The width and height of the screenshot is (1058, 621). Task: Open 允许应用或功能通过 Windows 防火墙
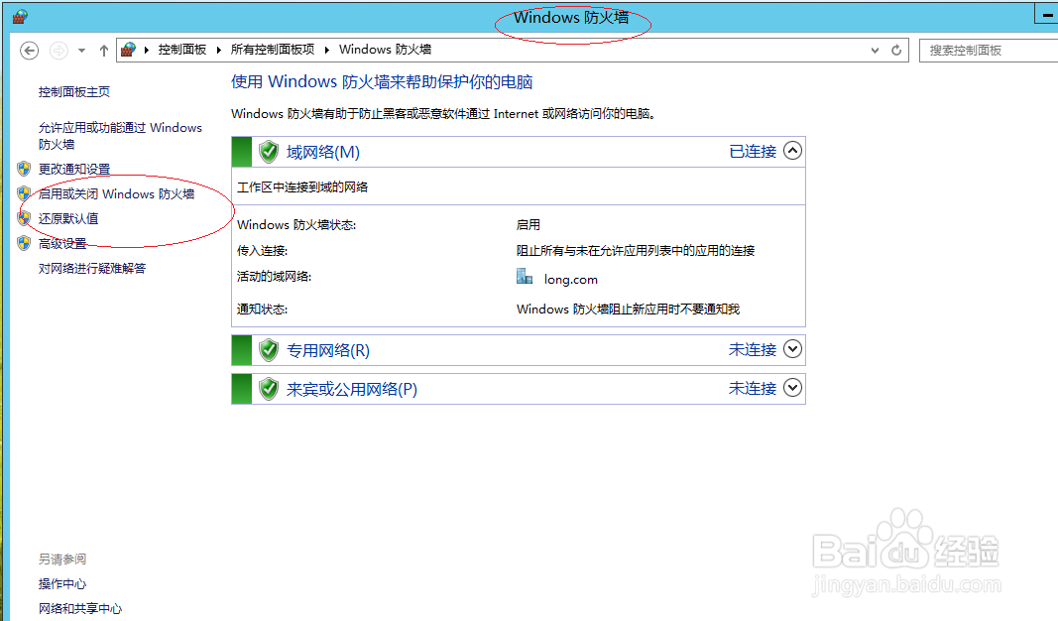coord(120,136)
